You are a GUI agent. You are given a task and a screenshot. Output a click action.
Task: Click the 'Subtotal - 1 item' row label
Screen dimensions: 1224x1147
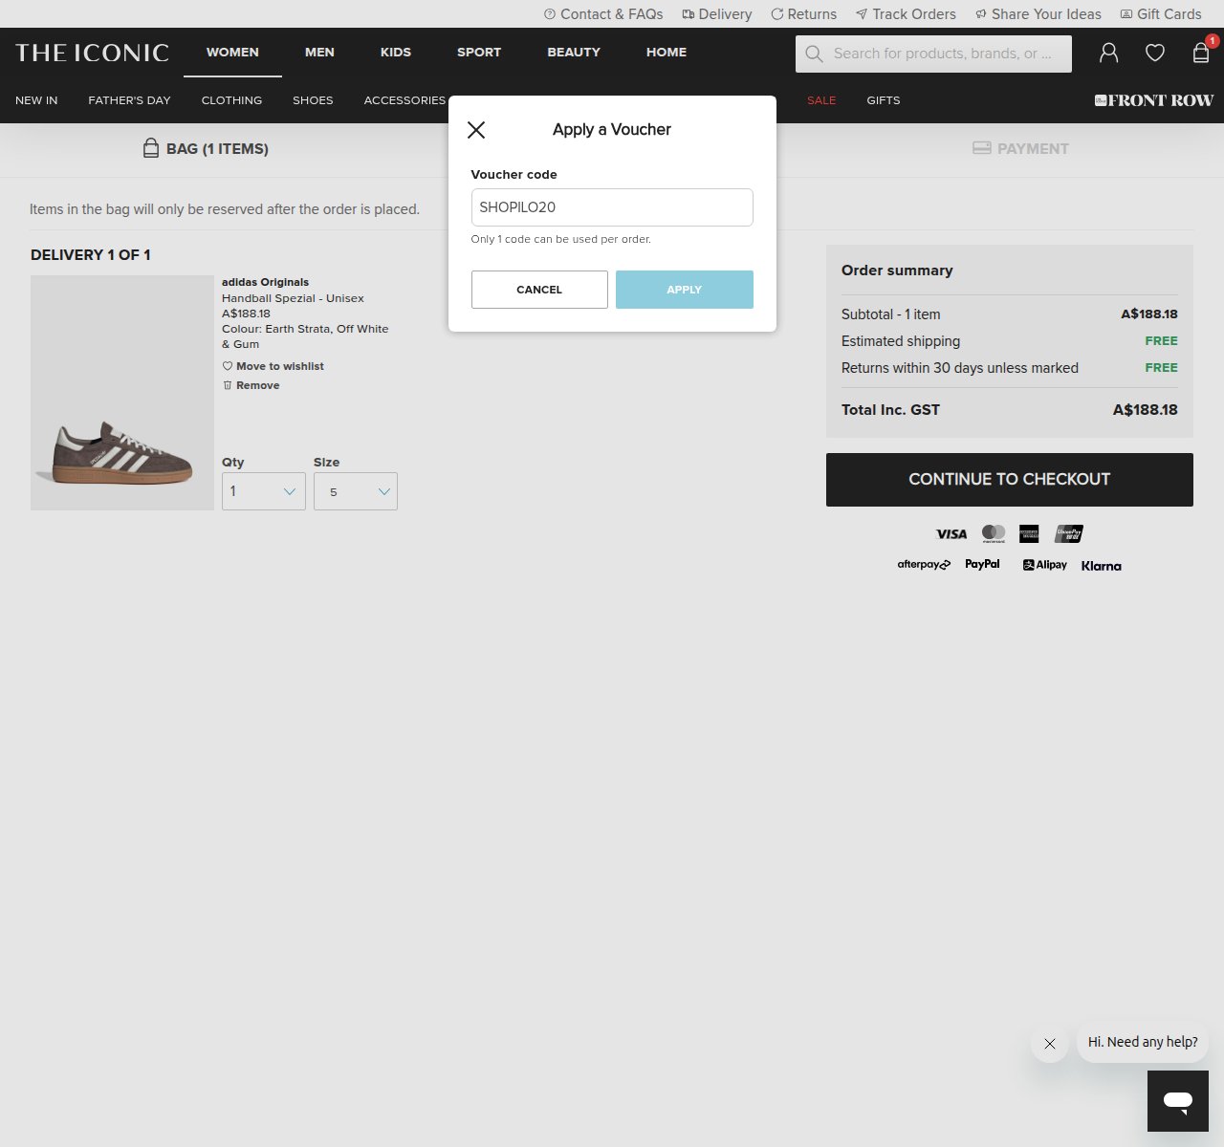point(890,314)
